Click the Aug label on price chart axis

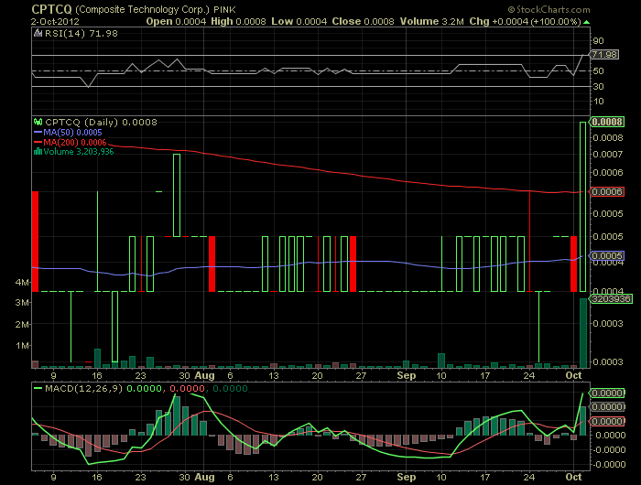[x=204, y=375]
